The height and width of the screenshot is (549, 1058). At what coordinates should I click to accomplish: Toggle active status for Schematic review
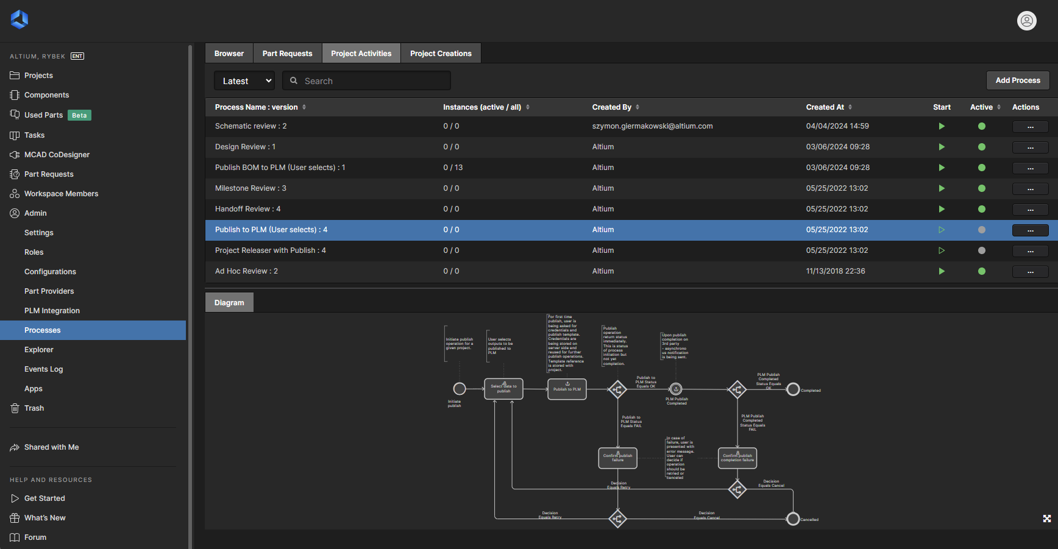tap(982, 126)
